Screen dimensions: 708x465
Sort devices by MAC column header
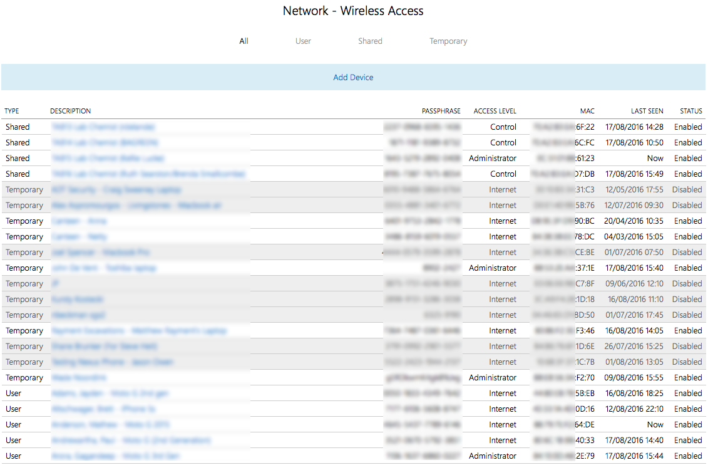click(x=587, y=111)
